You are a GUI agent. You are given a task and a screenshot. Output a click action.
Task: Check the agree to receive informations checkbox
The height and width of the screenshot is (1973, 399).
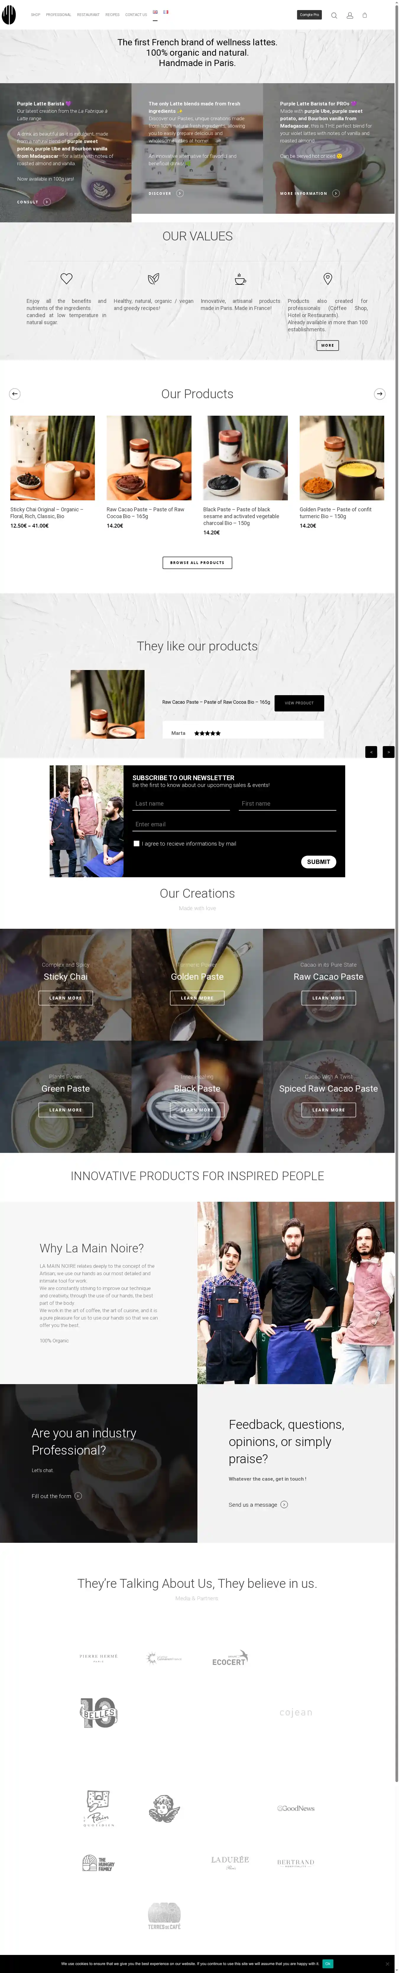click(x=137, y=843)
